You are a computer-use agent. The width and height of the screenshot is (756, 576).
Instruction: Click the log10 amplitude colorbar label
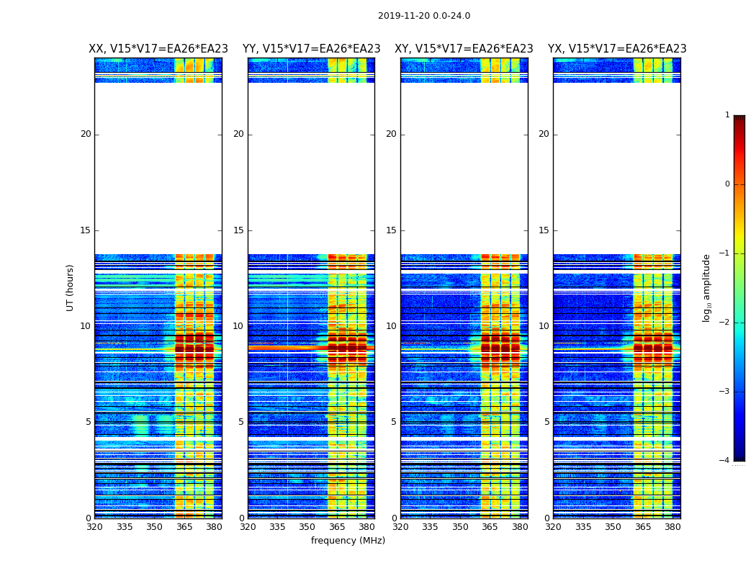[x=706, y=288]
